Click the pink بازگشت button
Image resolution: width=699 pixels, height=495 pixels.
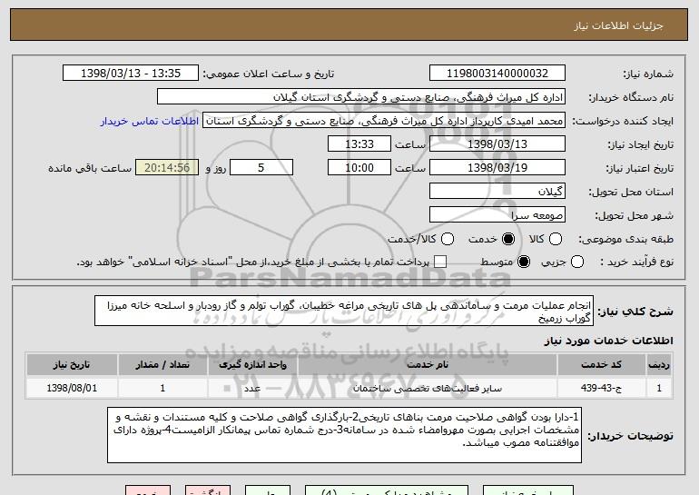point(208,490)
